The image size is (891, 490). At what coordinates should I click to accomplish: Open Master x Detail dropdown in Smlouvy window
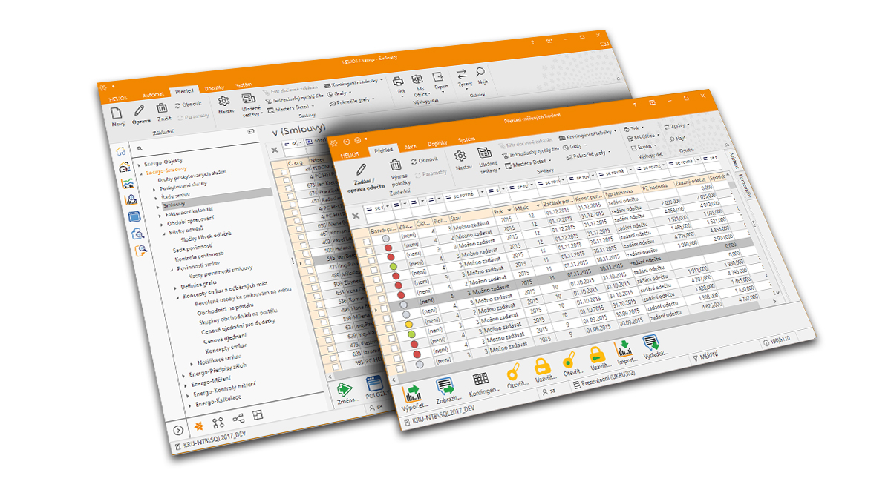(292, 109)
